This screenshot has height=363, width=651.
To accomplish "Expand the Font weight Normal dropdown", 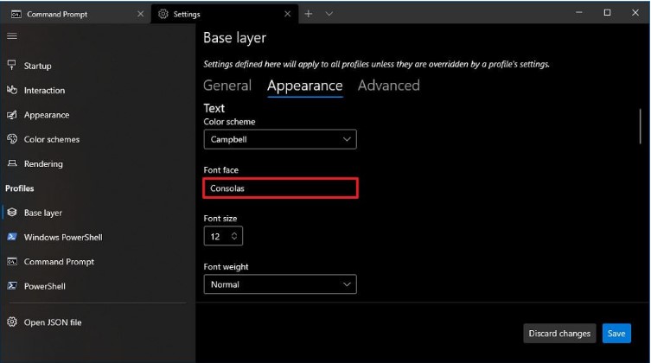I will point(280,284).
